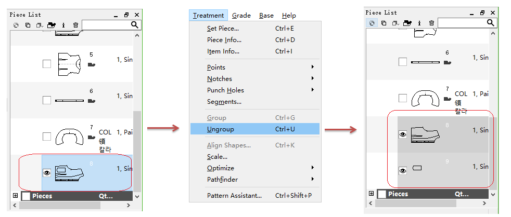The height and width of the screenshot is (217, 511).
Task: Check the COL collar piece 7 box in right list
Action: (x=402, y=98)
